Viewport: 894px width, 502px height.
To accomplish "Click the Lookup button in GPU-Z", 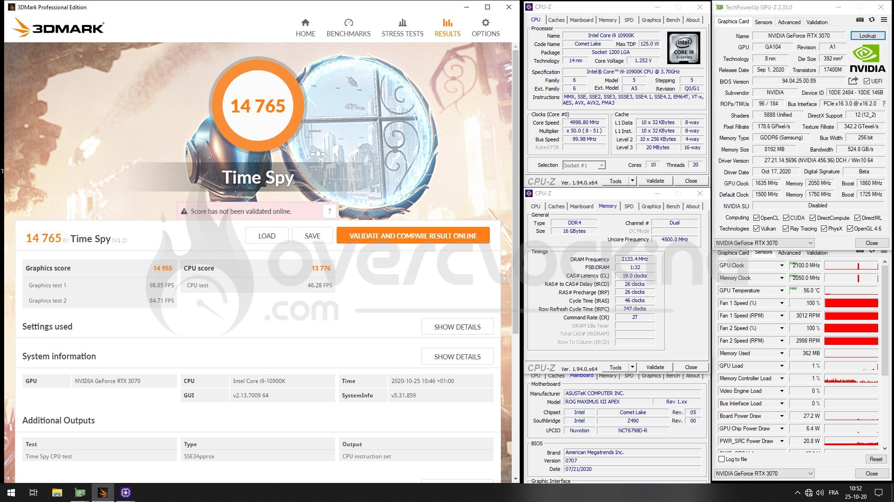I will click(867, 36).
